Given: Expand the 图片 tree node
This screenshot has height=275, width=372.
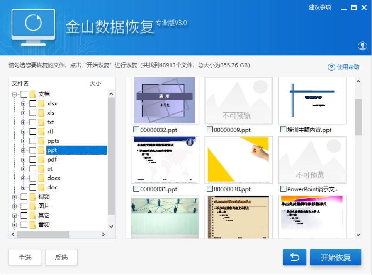Looking at the screenshot, I should point(15,206).
